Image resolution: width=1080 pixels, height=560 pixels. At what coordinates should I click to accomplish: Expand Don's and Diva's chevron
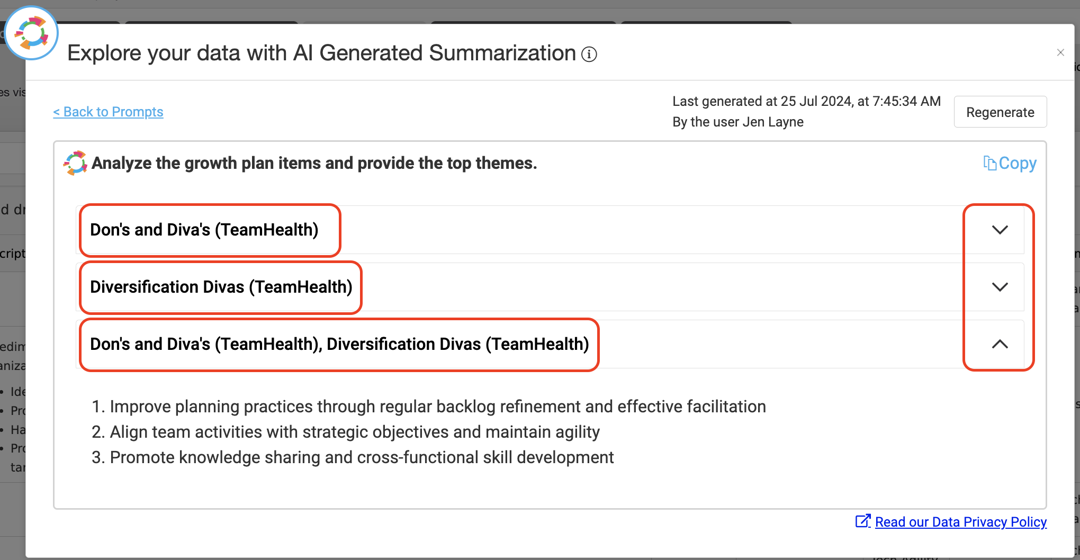[x=1000, y=230]
